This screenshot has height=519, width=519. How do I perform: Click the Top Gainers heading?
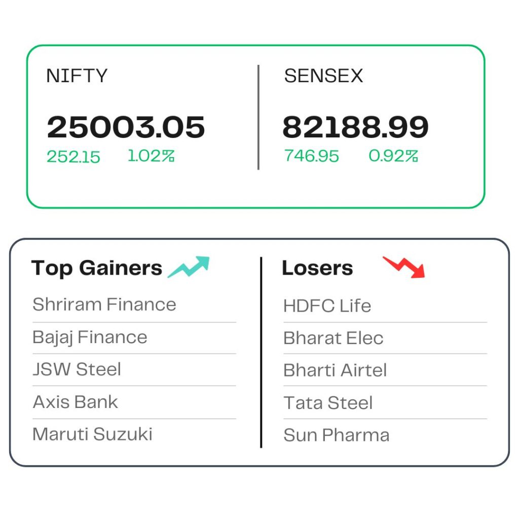97,268
